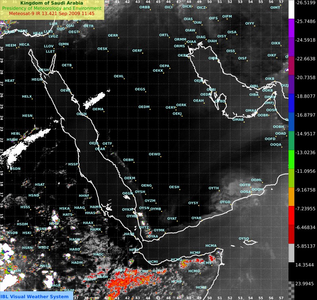Select the 23.9945 scale value
The height and width of the screenshot is (300, 317).
(x=304, y=284)
